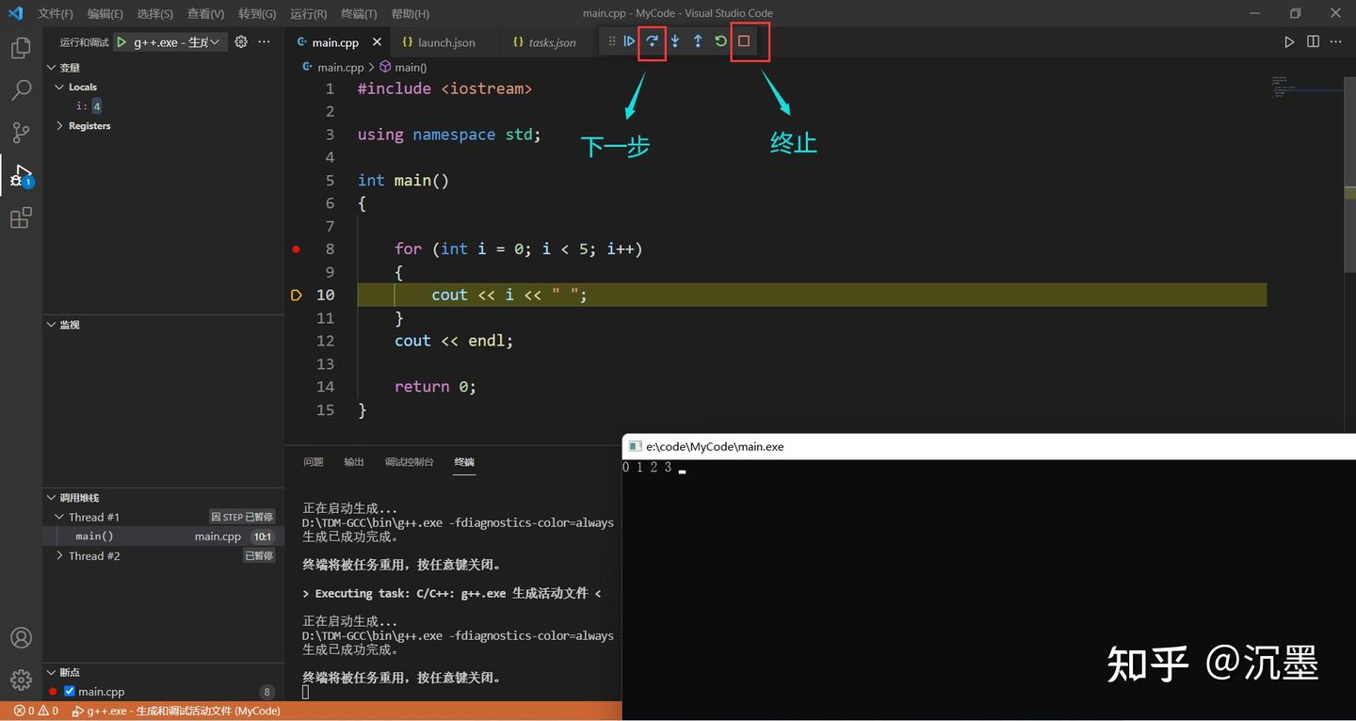The height and width of the screenshot is (721, 1356).
Task: Click the Restart debugging icon
Action: coord(720,40)
